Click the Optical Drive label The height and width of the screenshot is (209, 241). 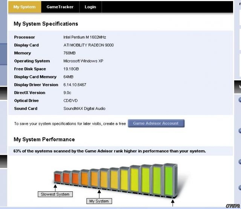click(26, 101)
